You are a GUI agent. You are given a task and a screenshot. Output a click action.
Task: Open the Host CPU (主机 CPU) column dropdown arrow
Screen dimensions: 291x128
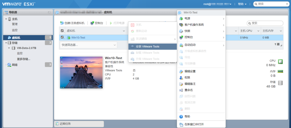pyautogui.click(x=258, y=31)
